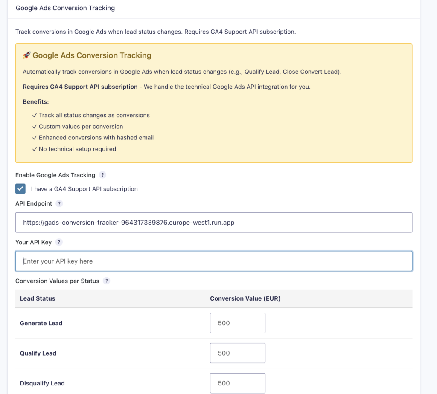Click inside the Enter your API key field
This screenshot has height=394, width=437.
213,261
